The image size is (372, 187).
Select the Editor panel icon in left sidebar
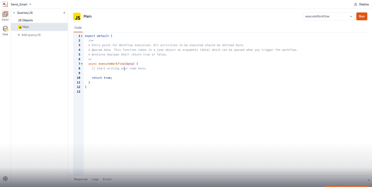pyautogui.click(x=5, y=15)
